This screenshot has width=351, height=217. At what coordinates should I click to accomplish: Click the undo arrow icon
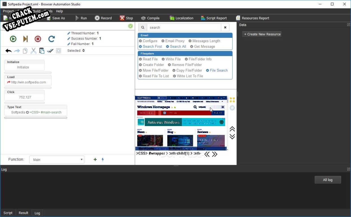[x=8, y=51]
